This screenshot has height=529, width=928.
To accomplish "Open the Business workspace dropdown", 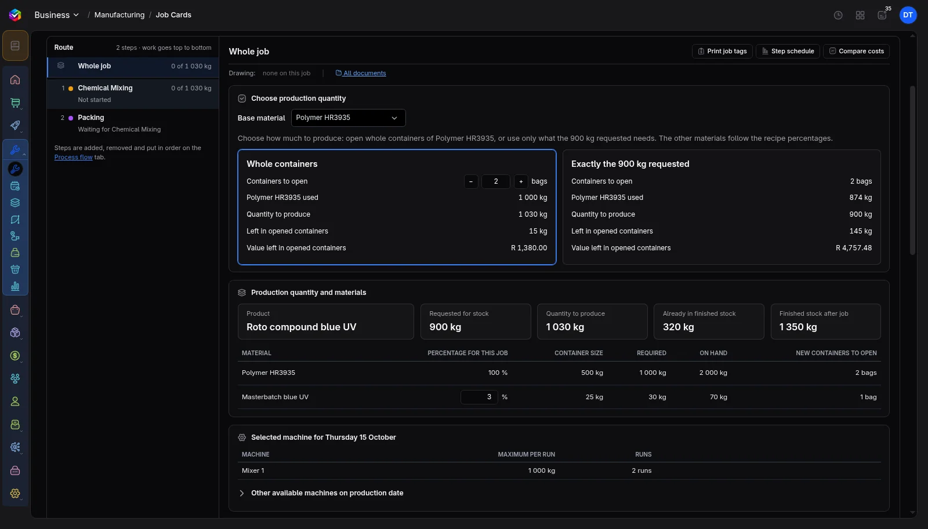I will tap(56, 15).
